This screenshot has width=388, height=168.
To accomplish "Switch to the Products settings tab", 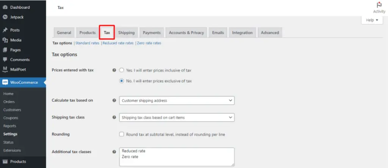I will pos(88,33).
